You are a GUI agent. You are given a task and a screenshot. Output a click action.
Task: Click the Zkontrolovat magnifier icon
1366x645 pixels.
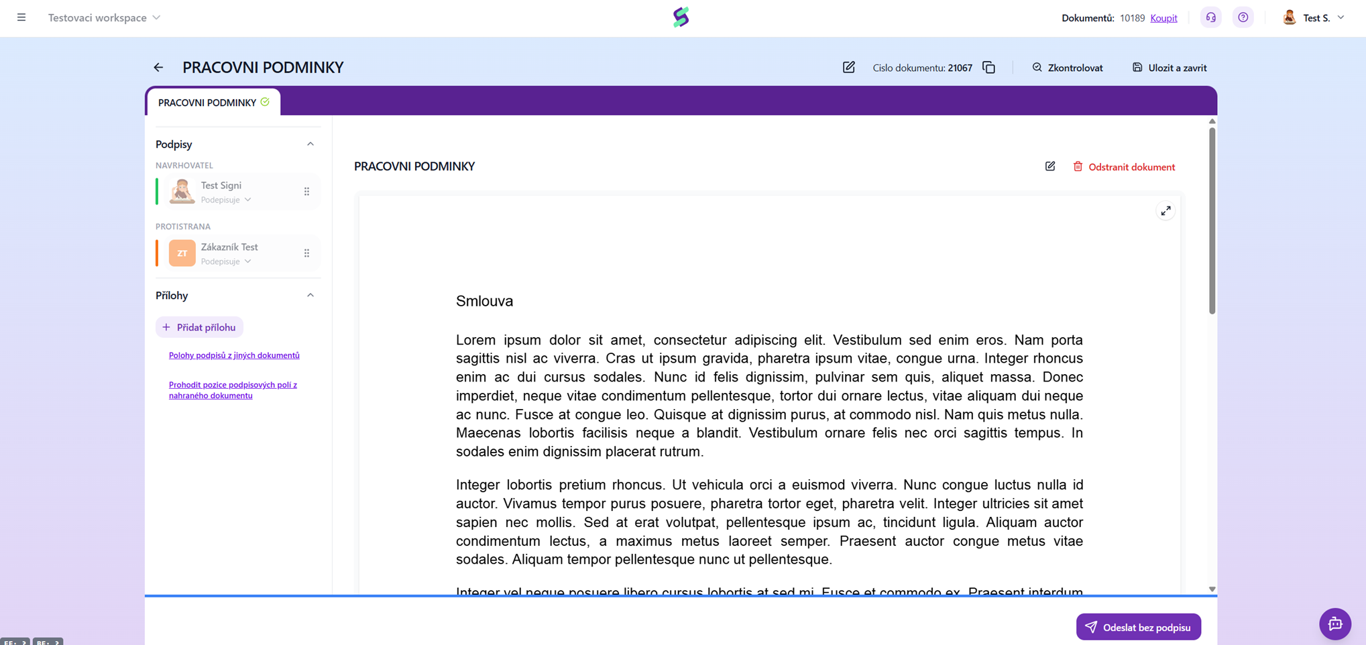1037,67
